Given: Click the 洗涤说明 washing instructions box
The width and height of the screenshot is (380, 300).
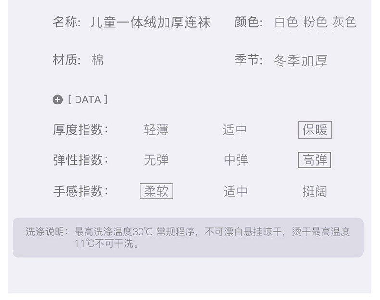Looking at the screenshot, I should 188,237.
